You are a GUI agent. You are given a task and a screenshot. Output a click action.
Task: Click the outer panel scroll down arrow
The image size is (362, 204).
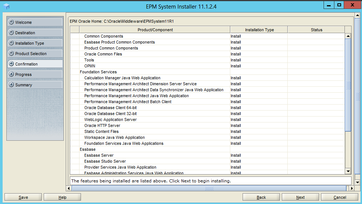358,182
